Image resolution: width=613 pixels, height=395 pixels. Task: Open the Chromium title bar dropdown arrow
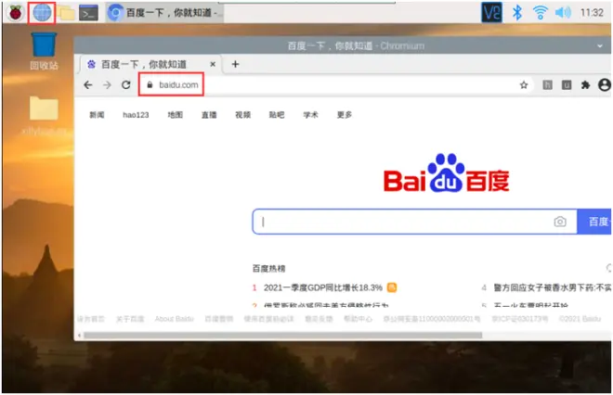click(600, 46)
